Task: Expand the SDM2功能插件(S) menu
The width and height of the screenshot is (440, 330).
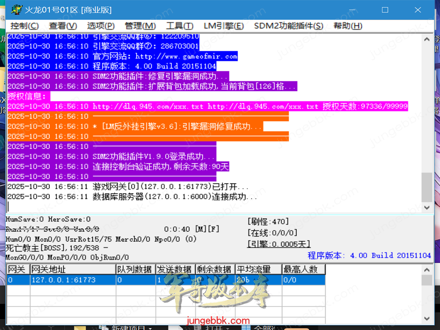Action: pos(288,26)
